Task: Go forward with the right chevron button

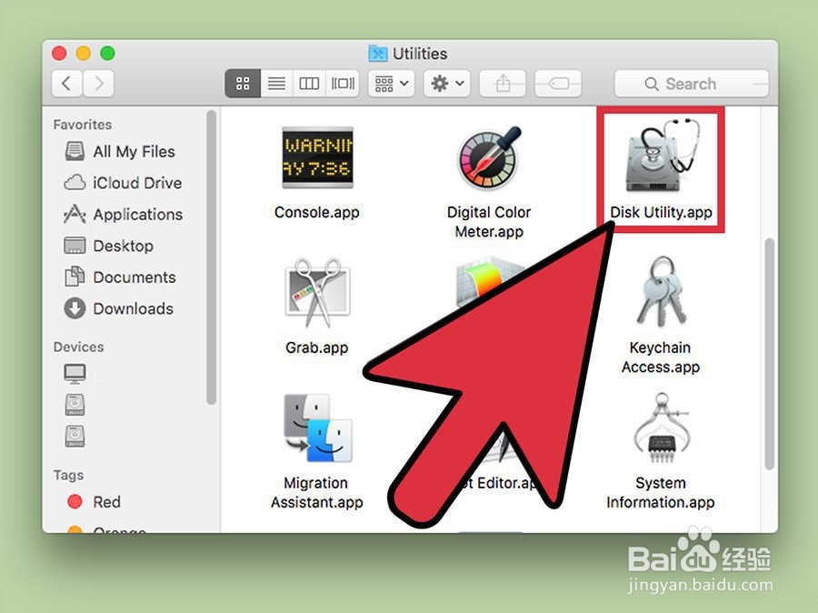Action: (x=98, y=84)
